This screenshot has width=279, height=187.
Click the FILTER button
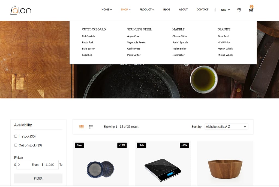(x=38, y=179)
